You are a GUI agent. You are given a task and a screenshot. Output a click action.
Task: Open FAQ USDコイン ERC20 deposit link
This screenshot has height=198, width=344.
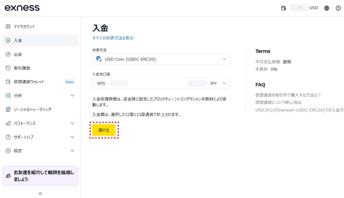point(299,110)
